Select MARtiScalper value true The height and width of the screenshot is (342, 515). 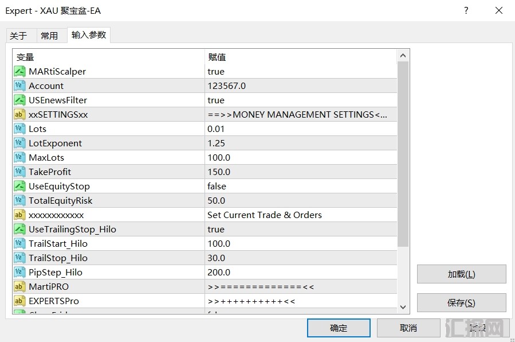click(216, 71)
